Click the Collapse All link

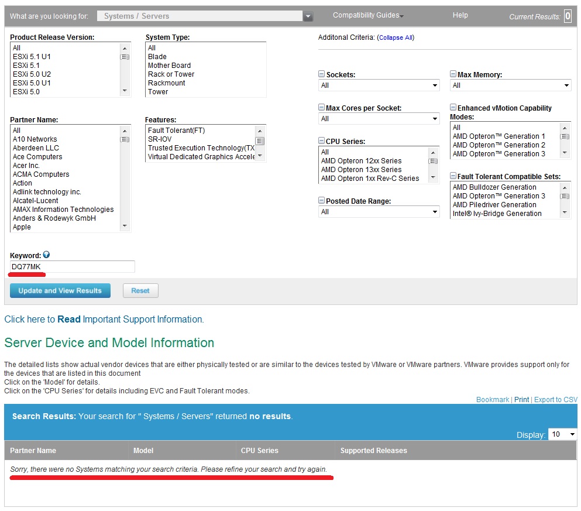point(396,37)
